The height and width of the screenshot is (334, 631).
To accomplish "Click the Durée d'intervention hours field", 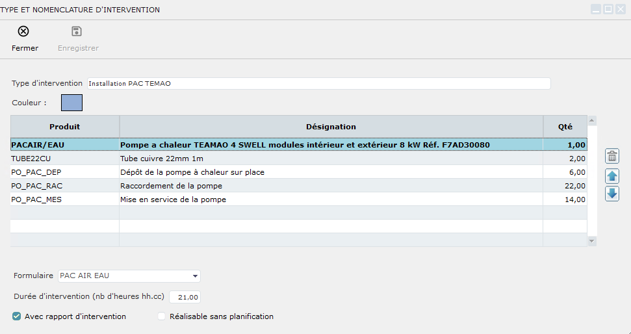I will coord(185,297).
